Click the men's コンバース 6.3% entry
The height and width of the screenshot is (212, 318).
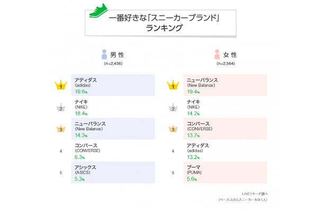click(112, 151)
